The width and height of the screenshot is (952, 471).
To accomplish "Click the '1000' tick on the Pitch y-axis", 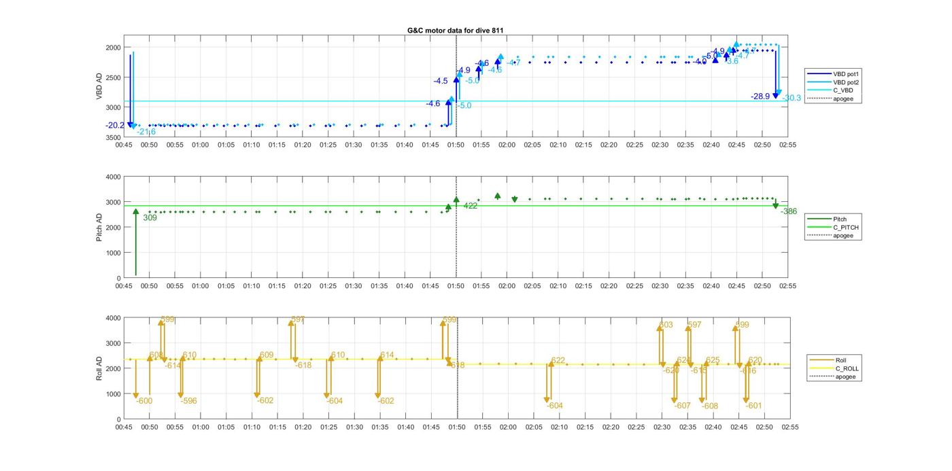I will pos(114,253).
